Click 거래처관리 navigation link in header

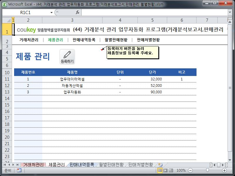29,40
